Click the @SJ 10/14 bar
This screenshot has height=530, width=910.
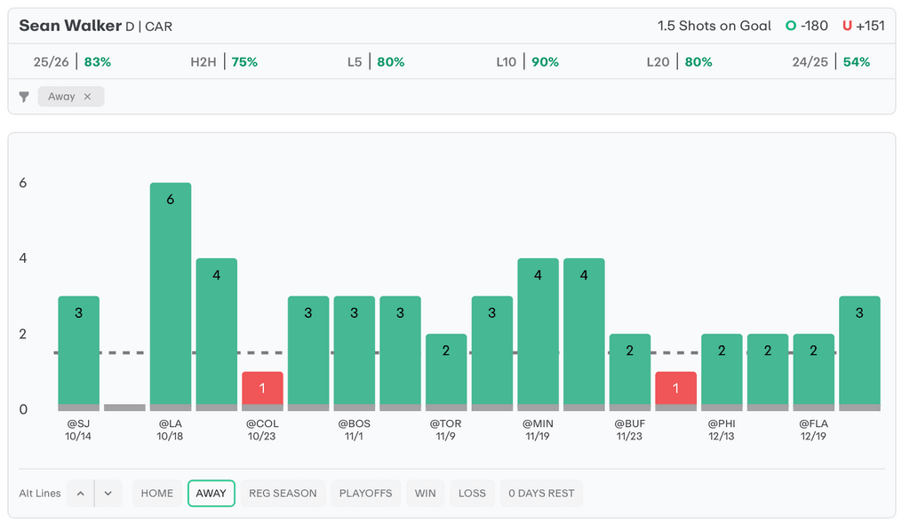coord(79,352)
